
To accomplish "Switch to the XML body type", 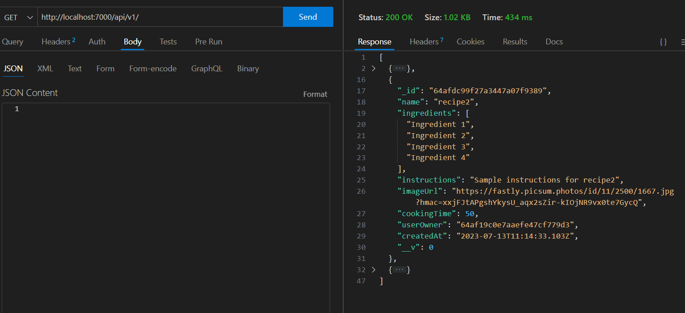I will (x=45, y=68).
